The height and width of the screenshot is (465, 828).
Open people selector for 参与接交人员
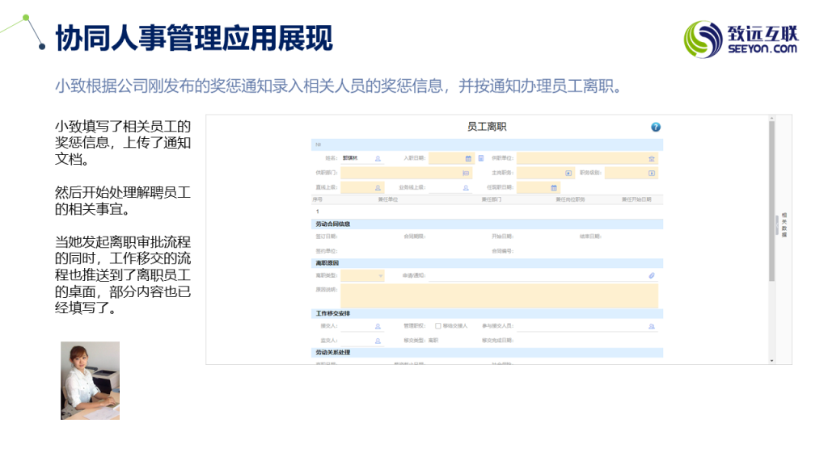tap(652, 326)
